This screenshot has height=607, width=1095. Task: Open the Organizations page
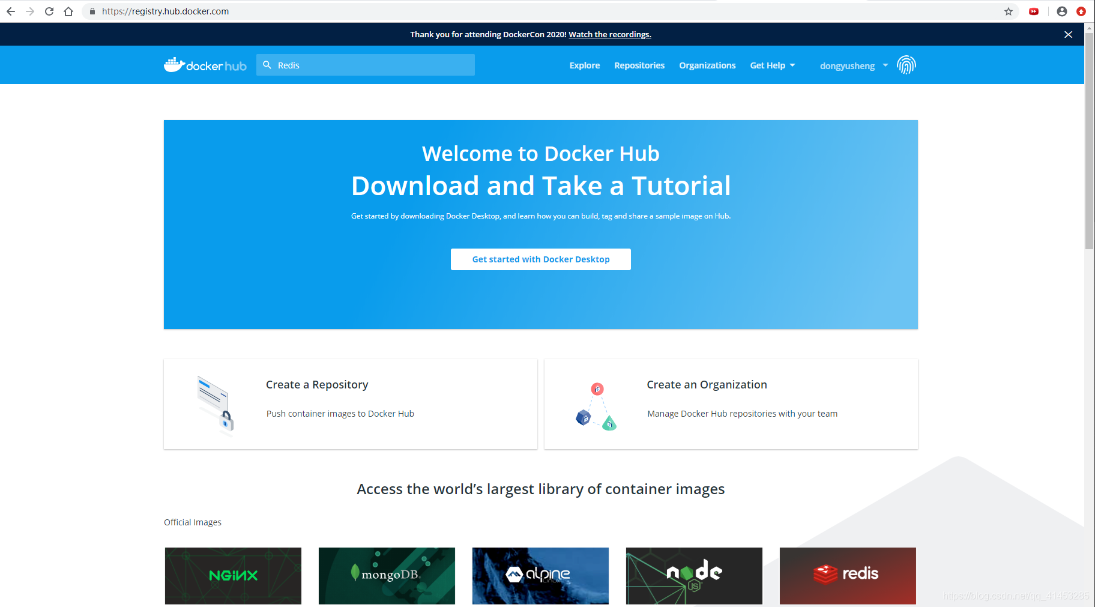click(x=707, y=65)
